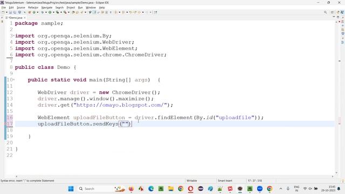
Task: Open the Opera browser taskbar icon
Action: (x=190, y=189)
